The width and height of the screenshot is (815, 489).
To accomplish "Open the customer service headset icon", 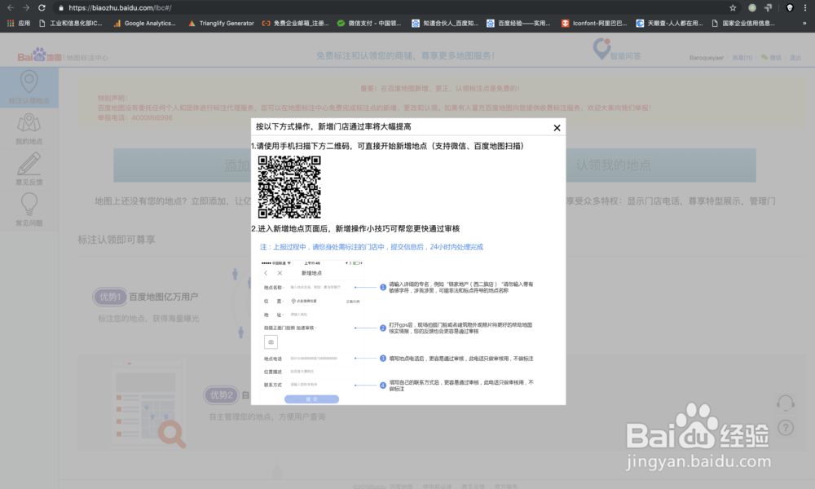I will point(785,401).
